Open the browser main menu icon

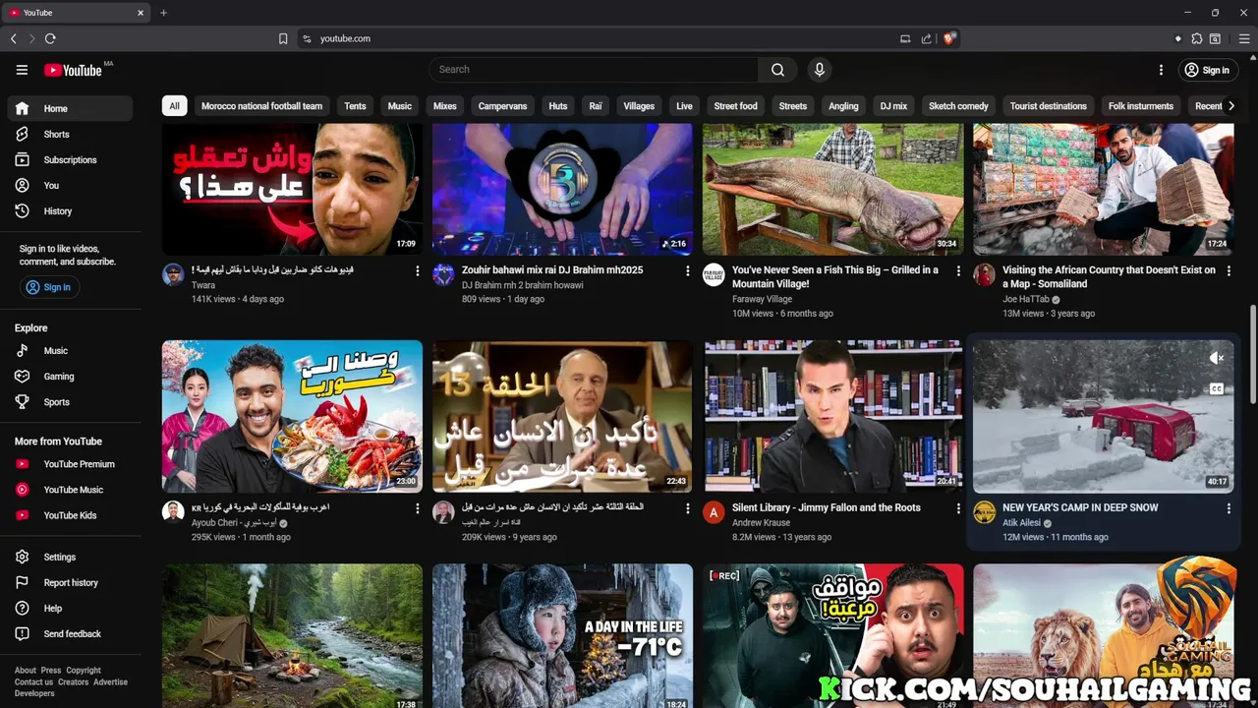[1244, 38]
